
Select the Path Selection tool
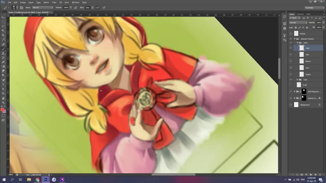click(x=3, y=89)
